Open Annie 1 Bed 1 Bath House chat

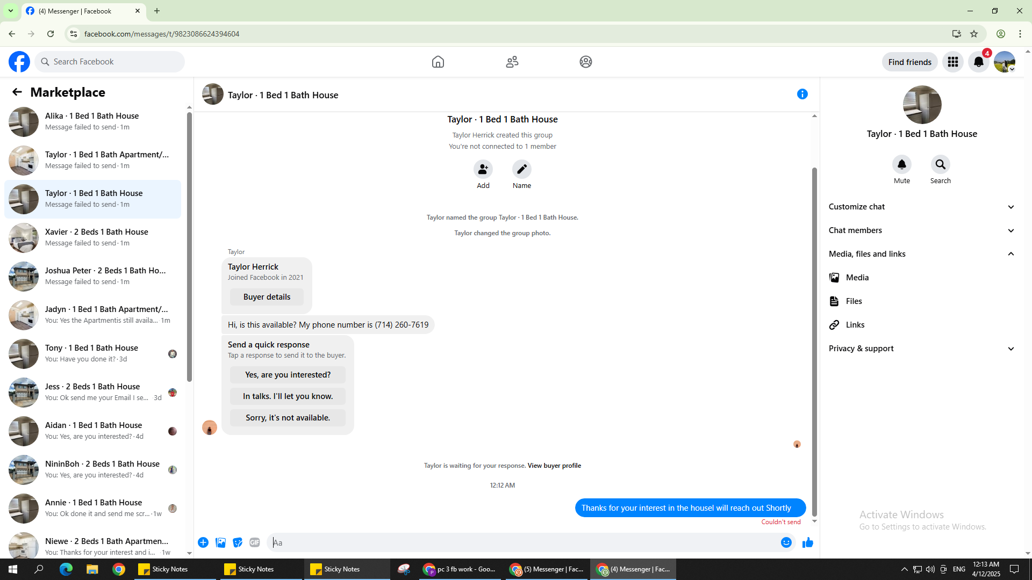pyautogui.click(x=92, y=509)
